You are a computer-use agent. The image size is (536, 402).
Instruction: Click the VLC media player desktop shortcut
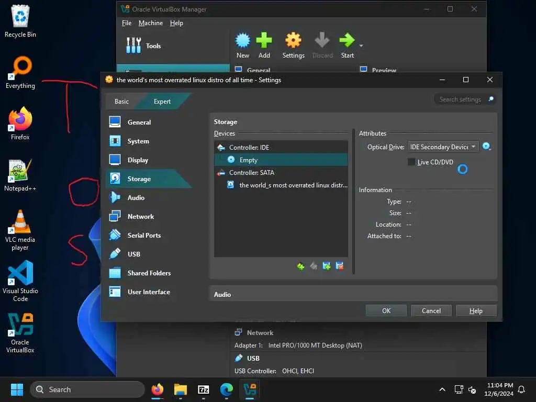point(20,230)
